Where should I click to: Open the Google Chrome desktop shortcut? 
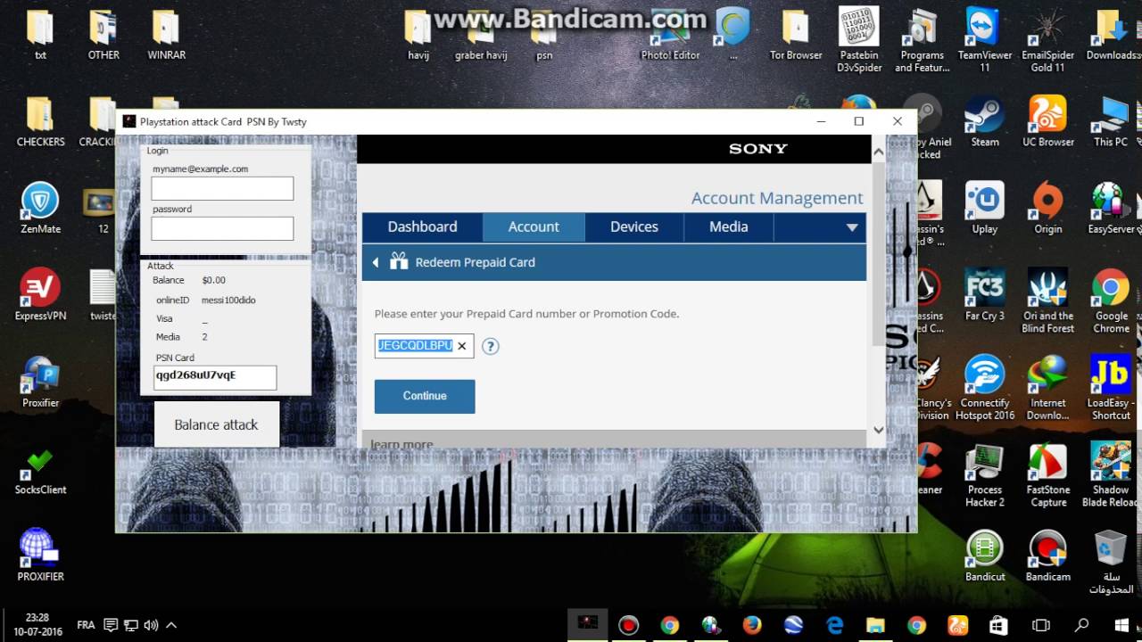click(1111, 301)
